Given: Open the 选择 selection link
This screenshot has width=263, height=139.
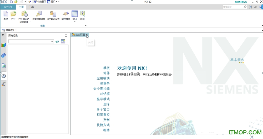Looking at the screenshot, I should pos(106,104).
